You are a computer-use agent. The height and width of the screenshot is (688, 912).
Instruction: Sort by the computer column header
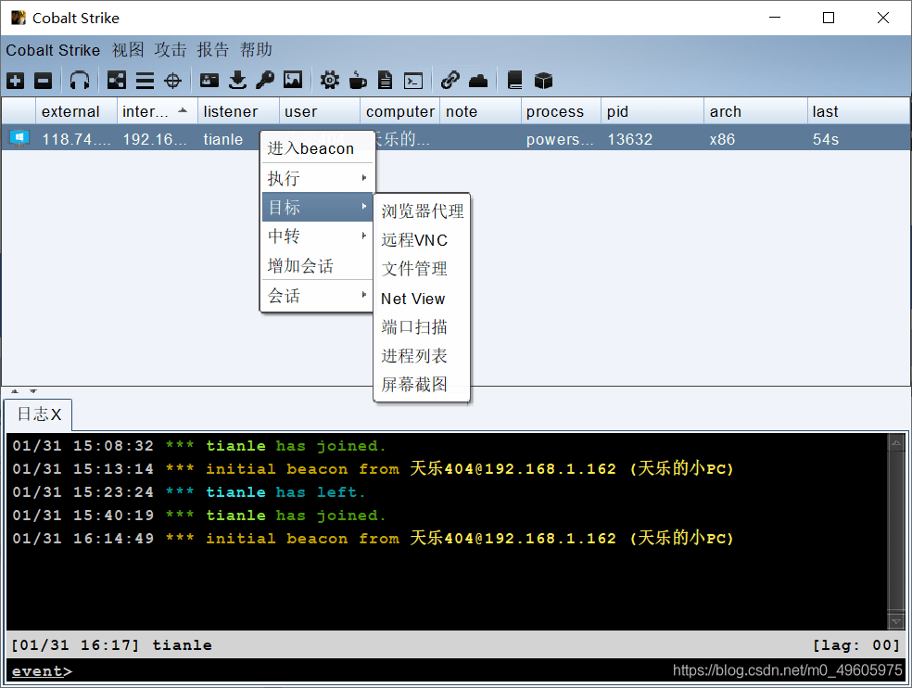400,111
